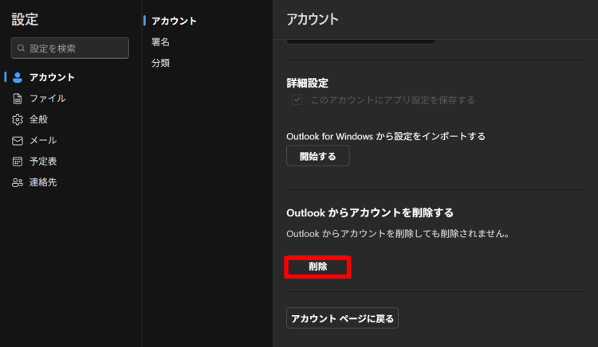Image resolution: width=598 pixels, height=347 pixels.
Task: Click the 開始する button
Action: (x=317, y=156)
